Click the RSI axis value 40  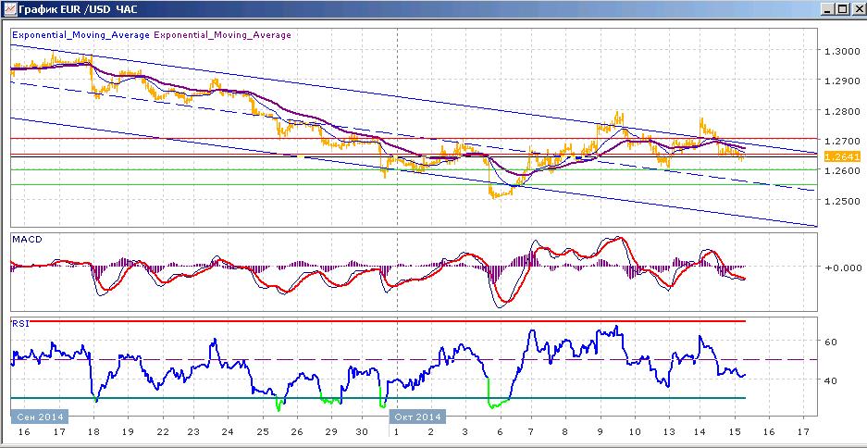(x=831, y=380)
